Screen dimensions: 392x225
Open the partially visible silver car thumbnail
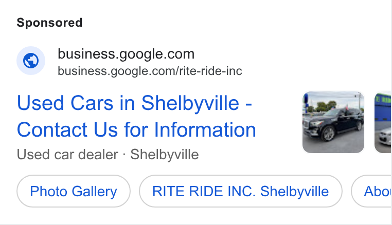coord(383,122)
